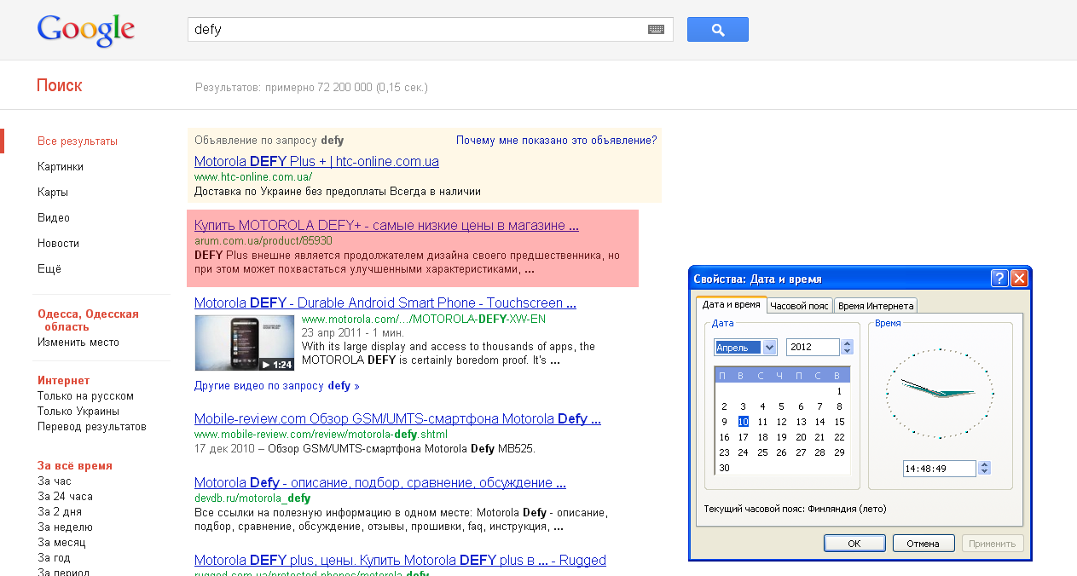The width and height of the screenshot is (1077, 576).
Task: Open Motorola Defy описание, подбор, сравнение result
Action: coord(380,483)
